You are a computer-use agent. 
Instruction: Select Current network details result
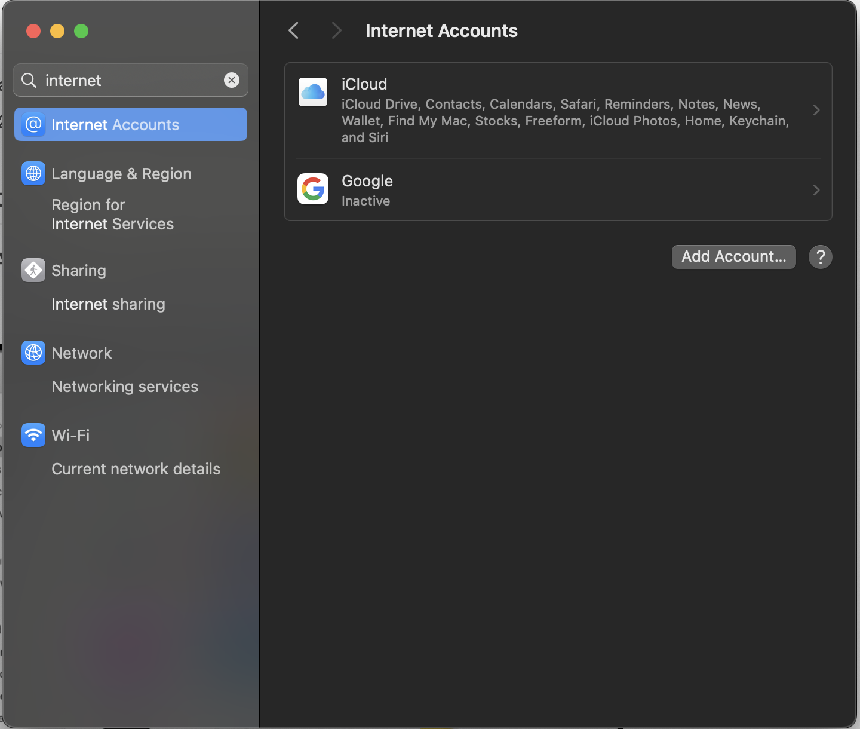[x=136, y=469]
